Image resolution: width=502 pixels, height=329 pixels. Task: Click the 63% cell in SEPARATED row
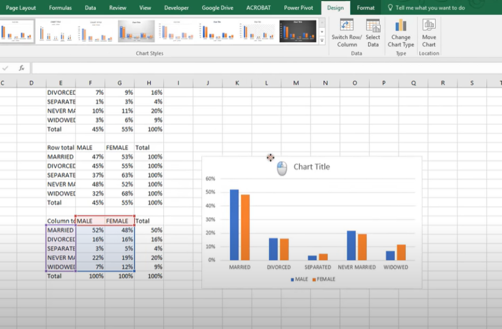[x=120, y=175]
